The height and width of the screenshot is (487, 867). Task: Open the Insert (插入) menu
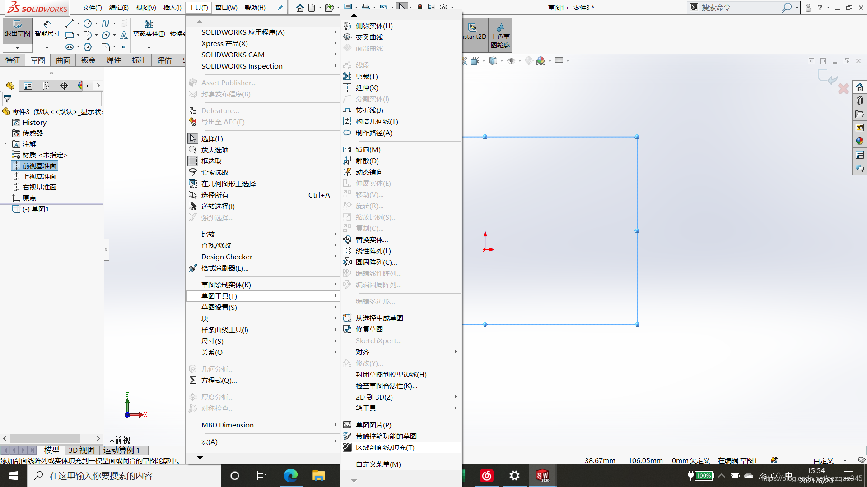172,8
